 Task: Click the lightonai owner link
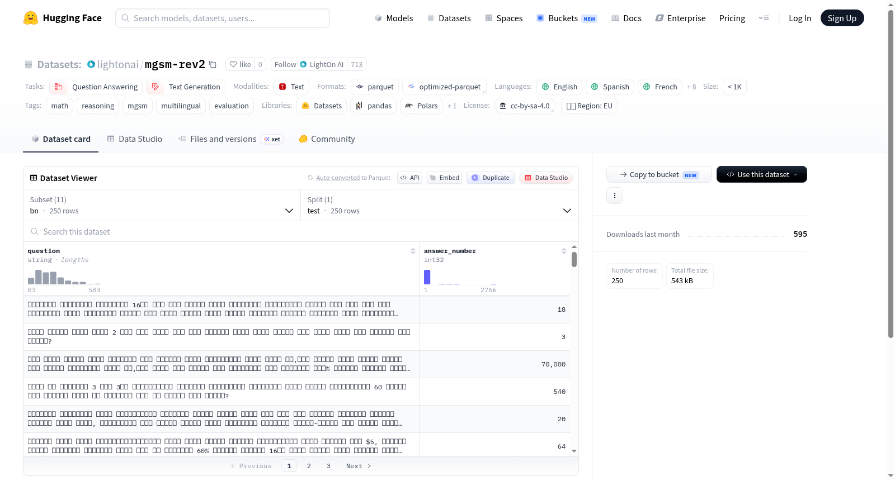117,64
